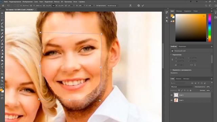This screenshot has width=217, height=122.
Task: Open the Edit Toolbar ellipsis
Action: pyautogui.click(x=2, y=84)
